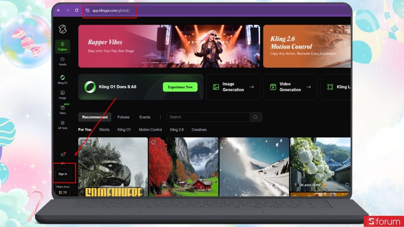Open the Kling 2.6 Motion Control banner
The height and width of the screenshot is (227, 404).
(x=307, y=46)
